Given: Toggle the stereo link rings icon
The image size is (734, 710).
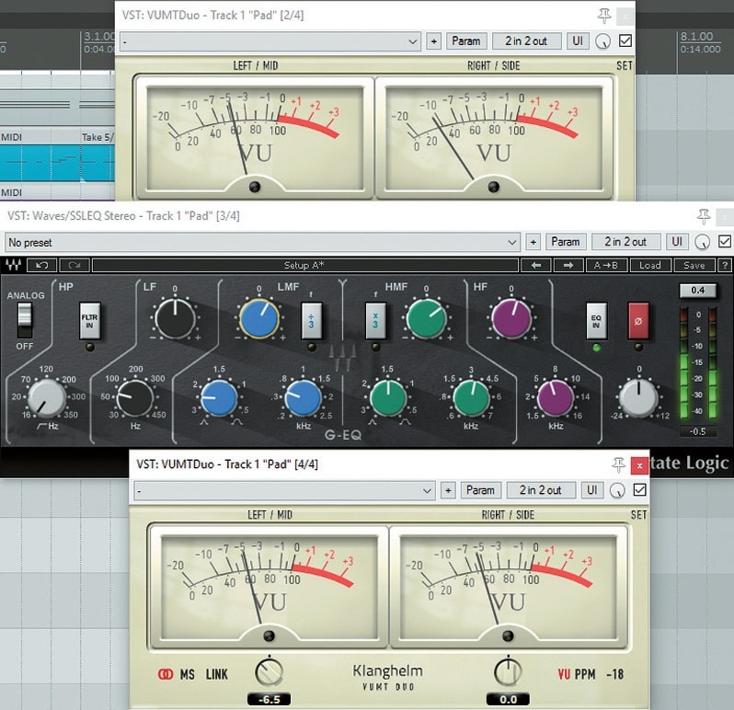Looking at the screenshot, I should pos(166,674).
